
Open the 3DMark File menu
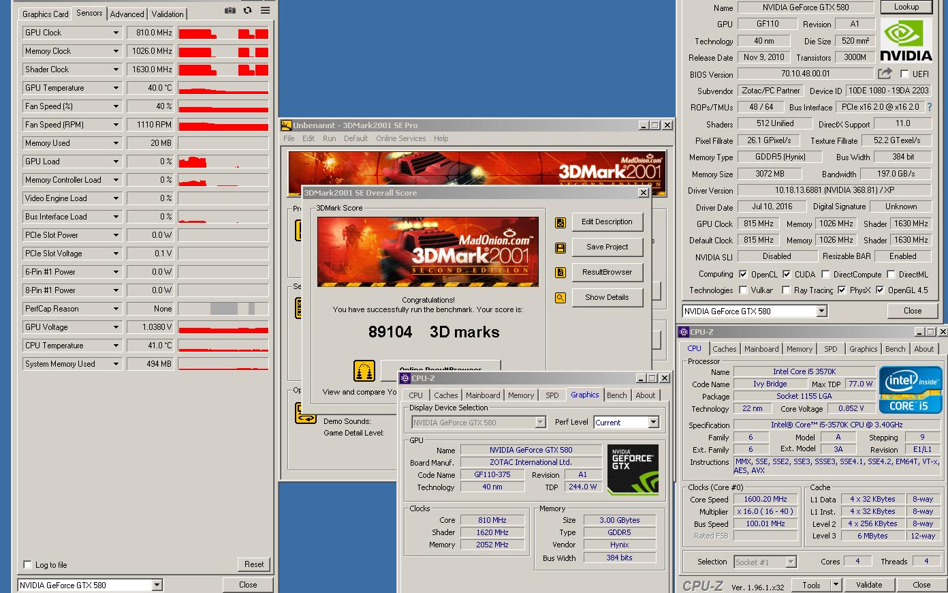point(289,138)
